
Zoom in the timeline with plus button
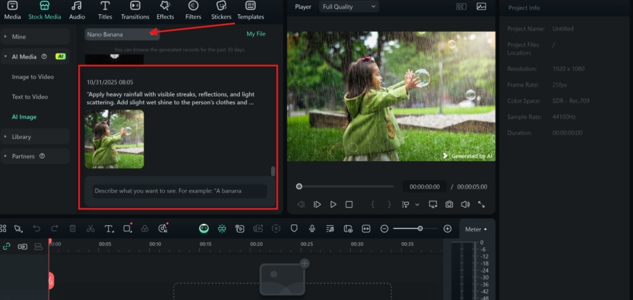point(447,229)
